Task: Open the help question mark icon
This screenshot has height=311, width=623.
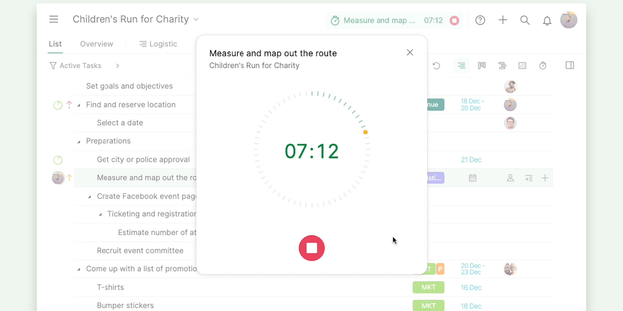Action: click(x=481, y=20)
